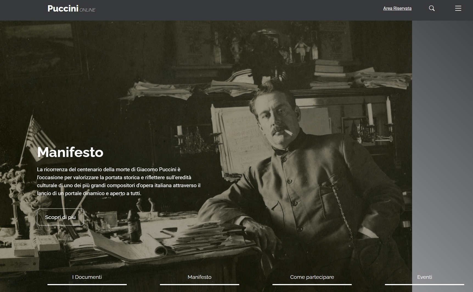The width and height of the screenshot is (473, 292).
Task: Click the progress bar under Manifesto
Action: (199, 284)
